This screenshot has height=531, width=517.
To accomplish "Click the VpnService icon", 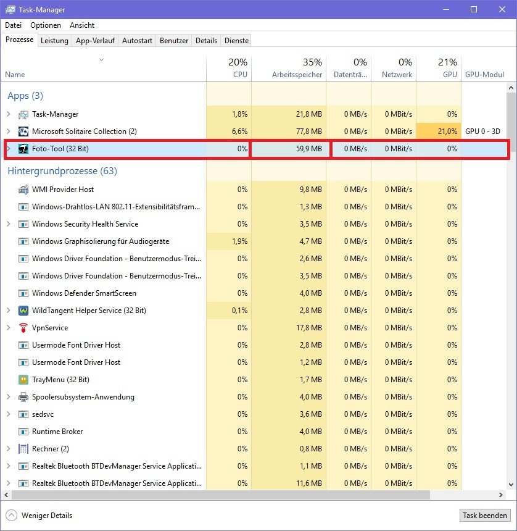I will 23,328.
